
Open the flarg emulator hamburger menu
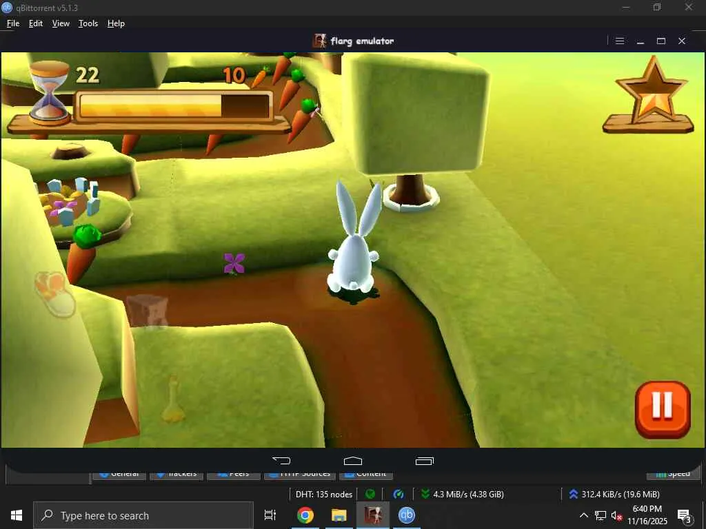(619, 41)
